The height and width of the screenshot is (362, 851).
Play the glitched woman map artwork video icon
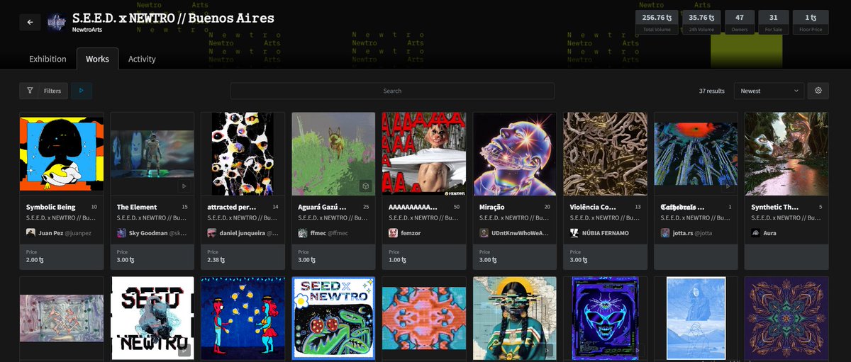click(x=547, y=350)
